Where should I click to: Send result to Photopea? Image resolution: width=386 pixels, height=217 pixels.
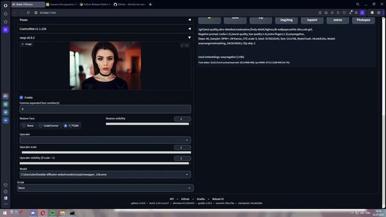[x=363, y=20]
